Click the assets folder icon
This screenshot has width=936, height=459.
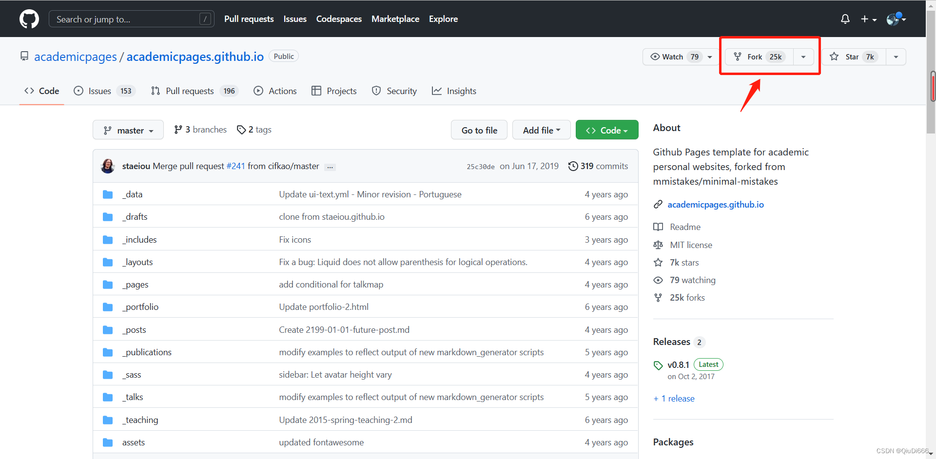point(108,442)
